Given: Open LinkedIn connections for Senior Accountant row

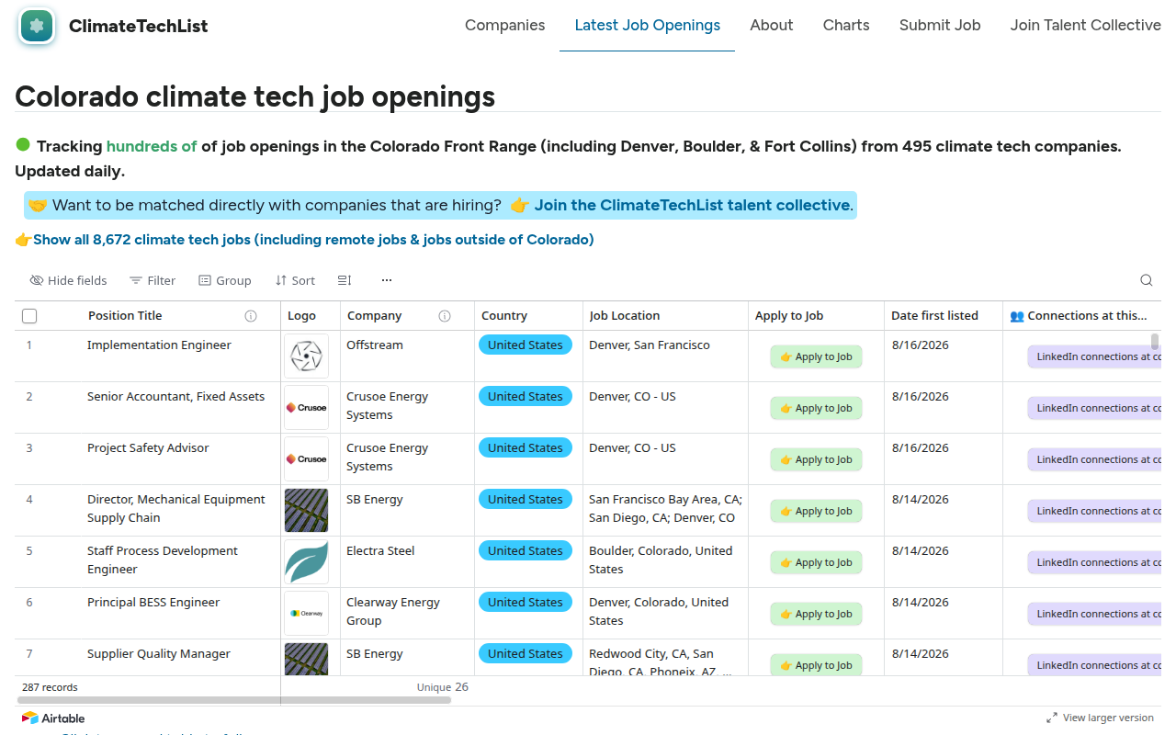Looking at the screenshot, I should click(x=1094, y=408).
